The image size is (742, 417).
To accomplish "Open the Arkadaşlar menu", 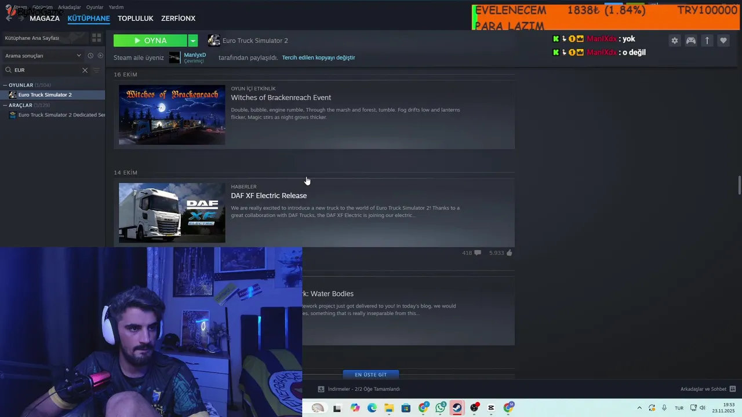I will click(x=70, y=7).
